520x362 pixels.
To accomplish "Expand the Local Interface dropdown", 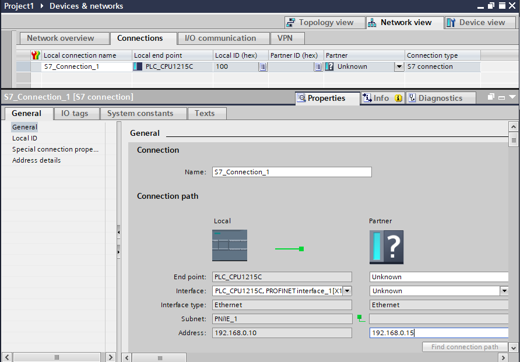I will click(347, 291).
